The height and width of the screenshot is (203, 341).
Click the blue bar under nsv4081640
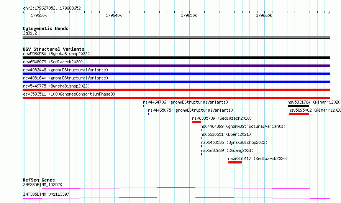pyautogui.click(x=176, y=82)
